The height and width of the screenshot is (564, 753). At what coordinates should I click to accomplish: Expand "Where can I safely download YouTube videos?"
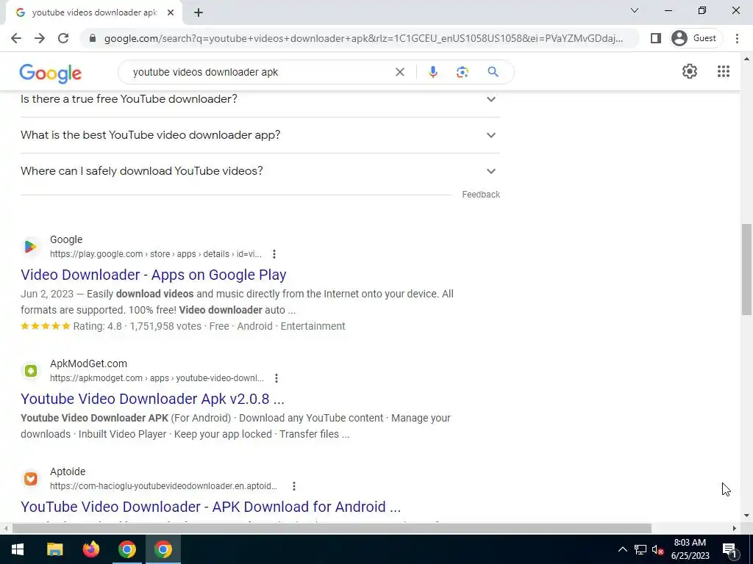click(x=260, y=171)
